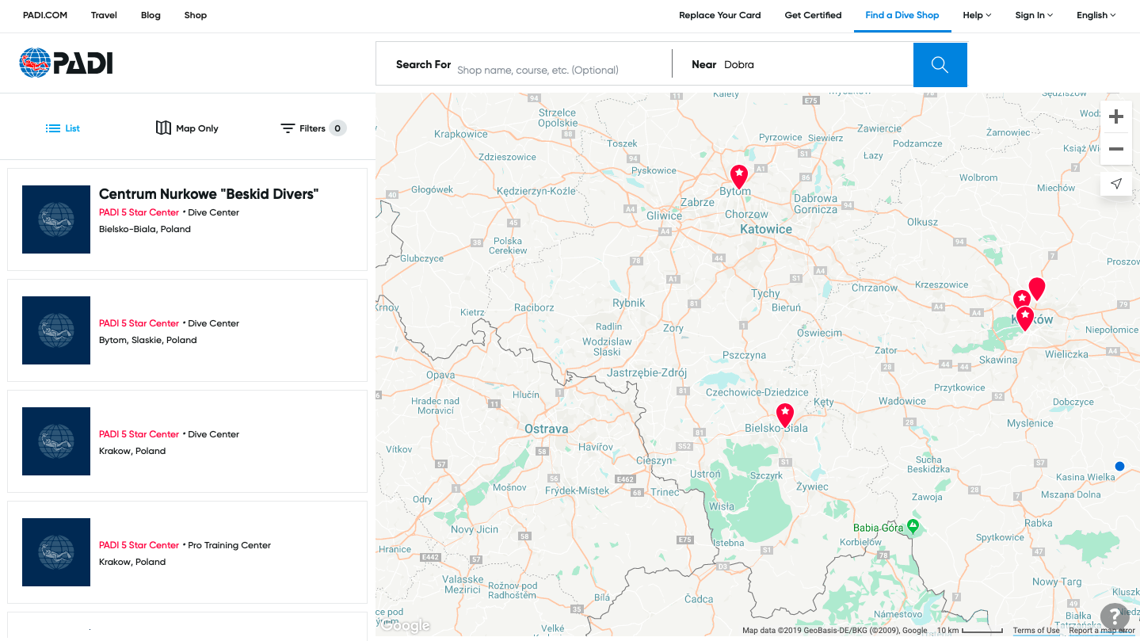Click the Ostrava label on map
The image size is (1140, 641).
click(547, 429)
